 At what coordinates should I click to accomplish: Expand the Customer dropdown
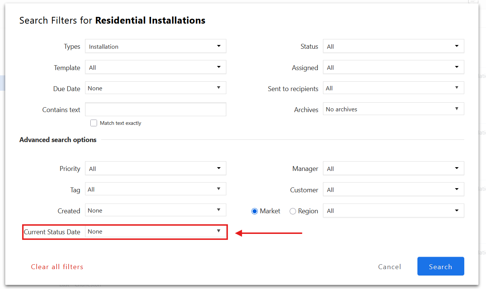click(x=393, y=190)
